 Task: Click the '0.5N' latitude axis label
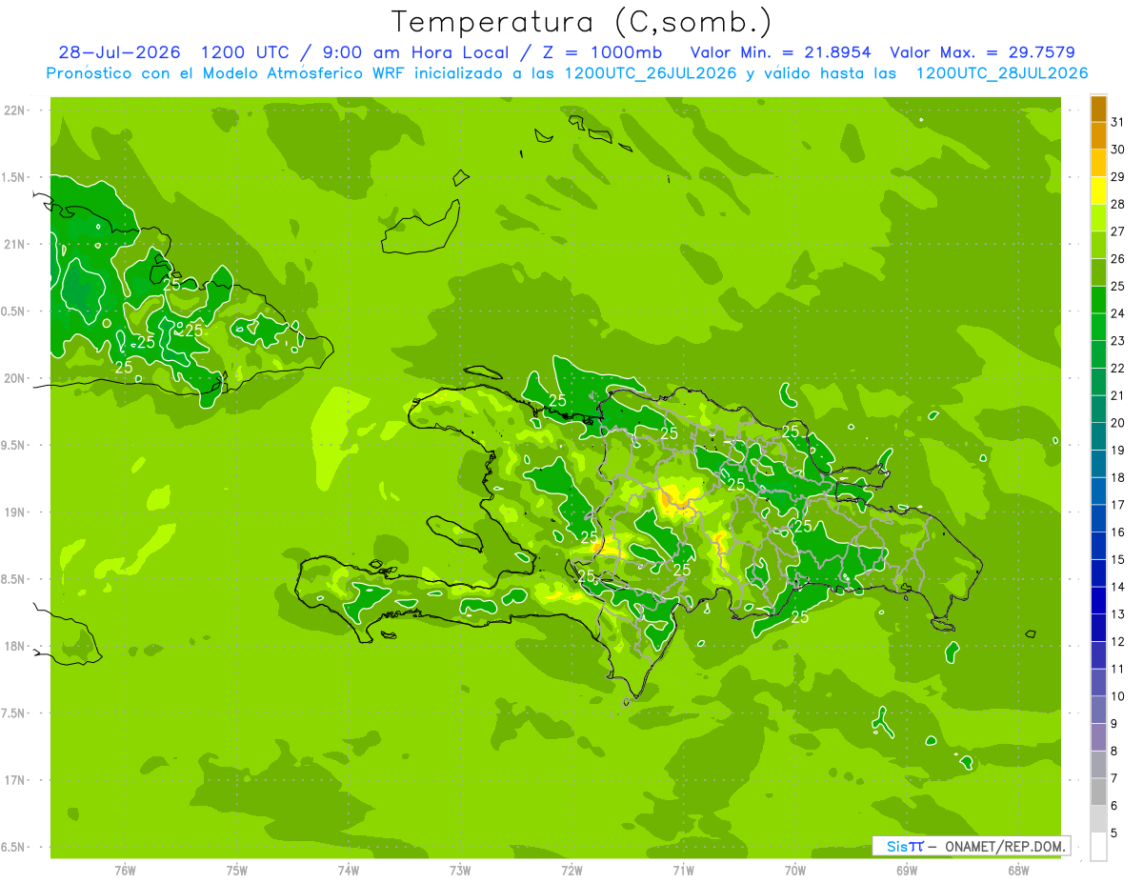click(14, 311)
